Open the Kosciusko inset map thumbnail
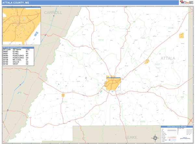The image size is (195, 144). pyautogui.click(x=21, y=26)
